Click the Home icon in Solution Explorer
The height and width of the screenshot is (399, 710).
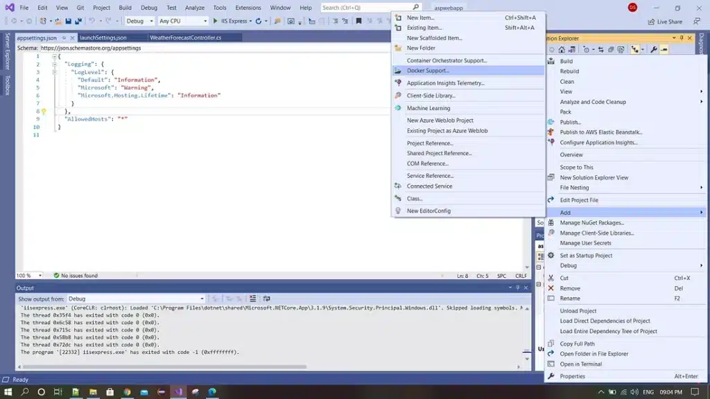point(562,50)
